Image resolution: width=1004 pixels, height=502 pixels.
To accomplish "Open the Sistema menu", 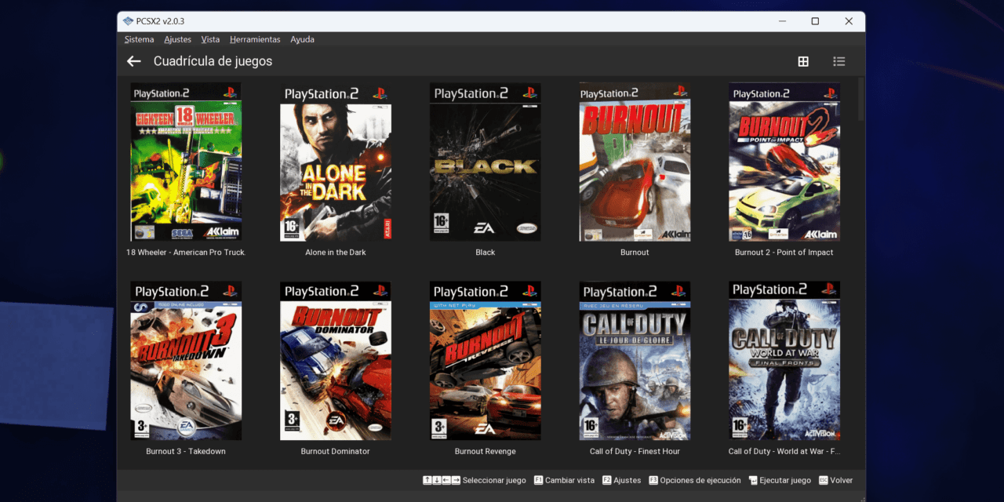I will [140, 39].
